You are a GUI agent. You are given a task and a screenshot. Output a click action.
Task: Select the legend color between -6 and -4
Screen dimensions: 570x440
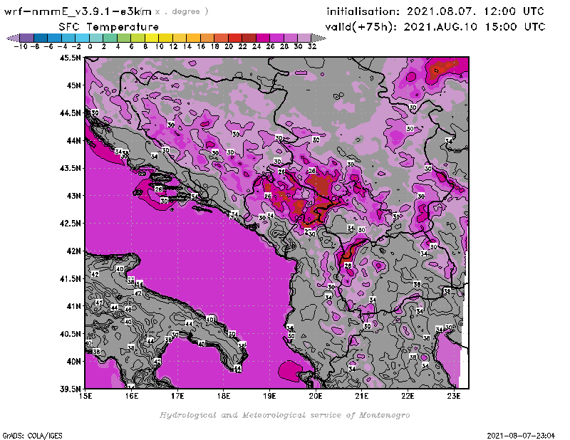(x=55, y=38)
